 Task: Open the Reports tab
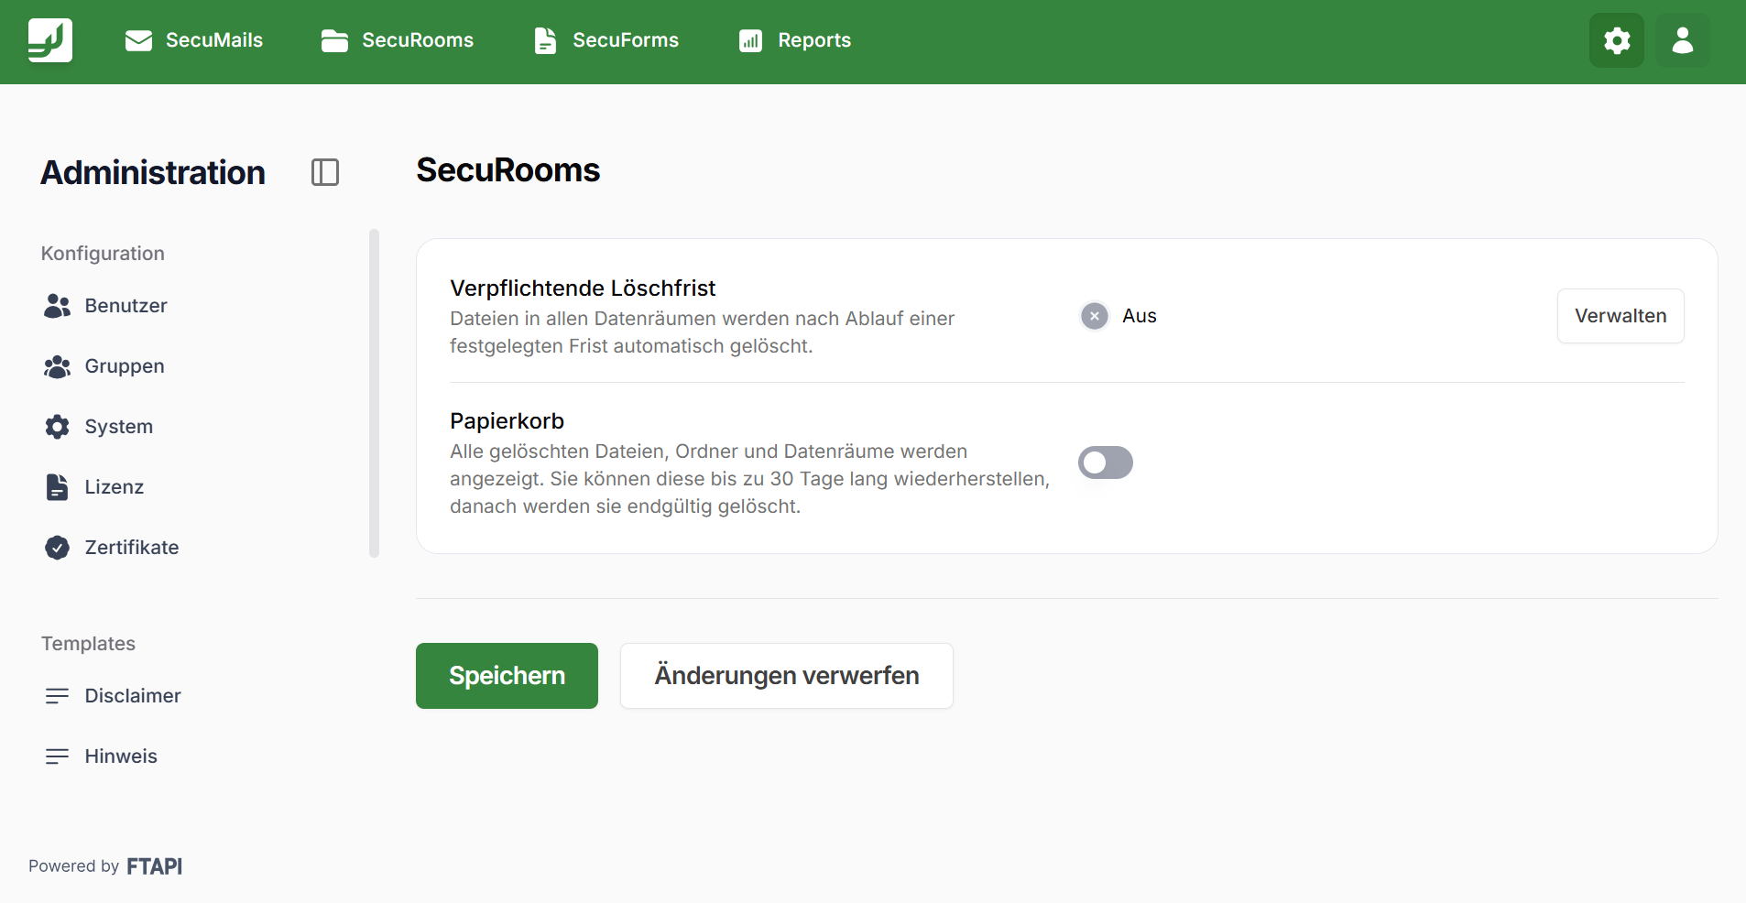[795, 40]
